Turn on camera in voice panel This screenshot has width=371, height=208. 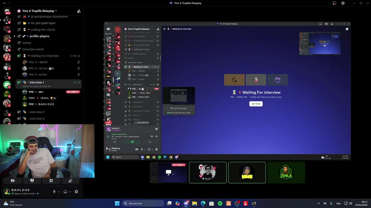(13, 181)
